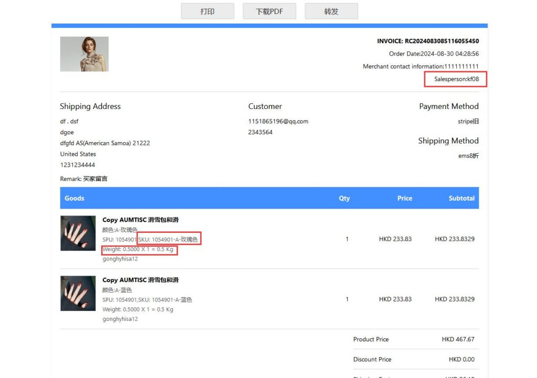This screenshot has height=378, width=537.
Task: Select the Discount Price value HKD 0.00
Action: tap(461, 360)
